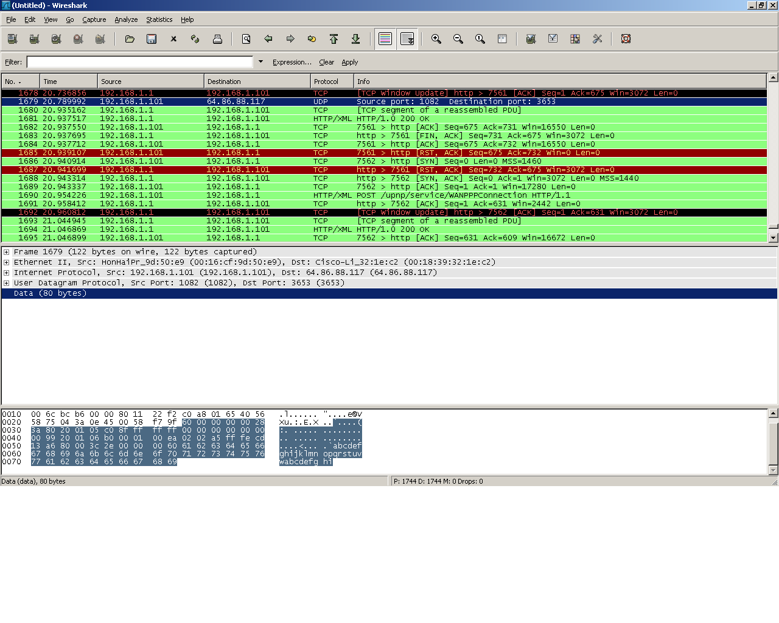The height and width of the screenshot is (623, 779).
Task: Expand the Frame 1679 details row
Action: click(x=5, y=251)
